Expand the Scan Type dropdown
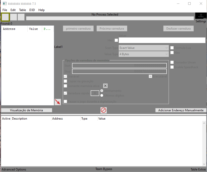This screenshot has width=207, height=172. [144, 48]
